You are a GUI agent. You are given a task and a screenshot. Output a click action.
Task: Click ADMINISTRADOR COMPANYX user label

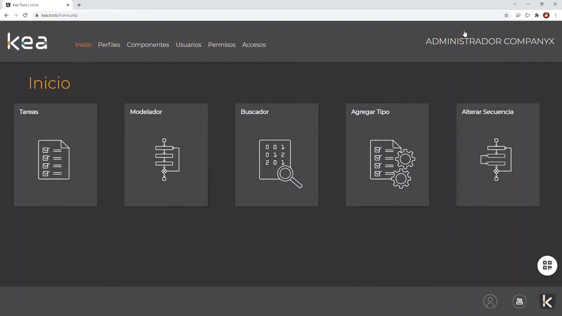click(490, 41)
